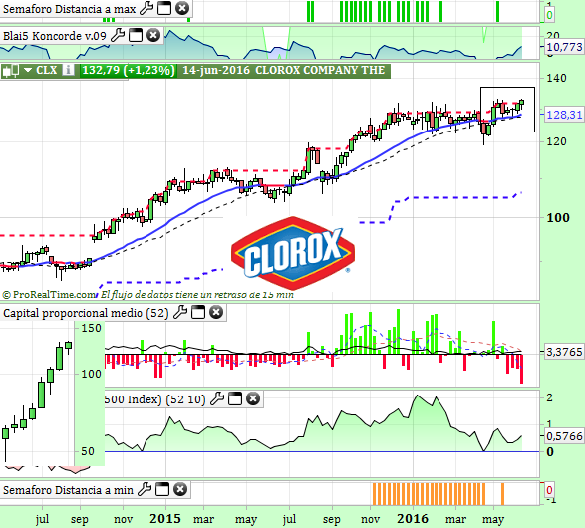585x528 pixels.
Task: Remove the Blai5 Koncorde v.09 indicator
Action: [153, 36]
